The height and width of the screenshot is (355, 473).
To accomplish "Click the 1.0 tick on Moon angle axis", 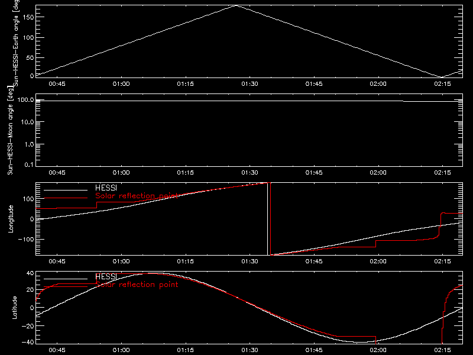I will 29,144.
